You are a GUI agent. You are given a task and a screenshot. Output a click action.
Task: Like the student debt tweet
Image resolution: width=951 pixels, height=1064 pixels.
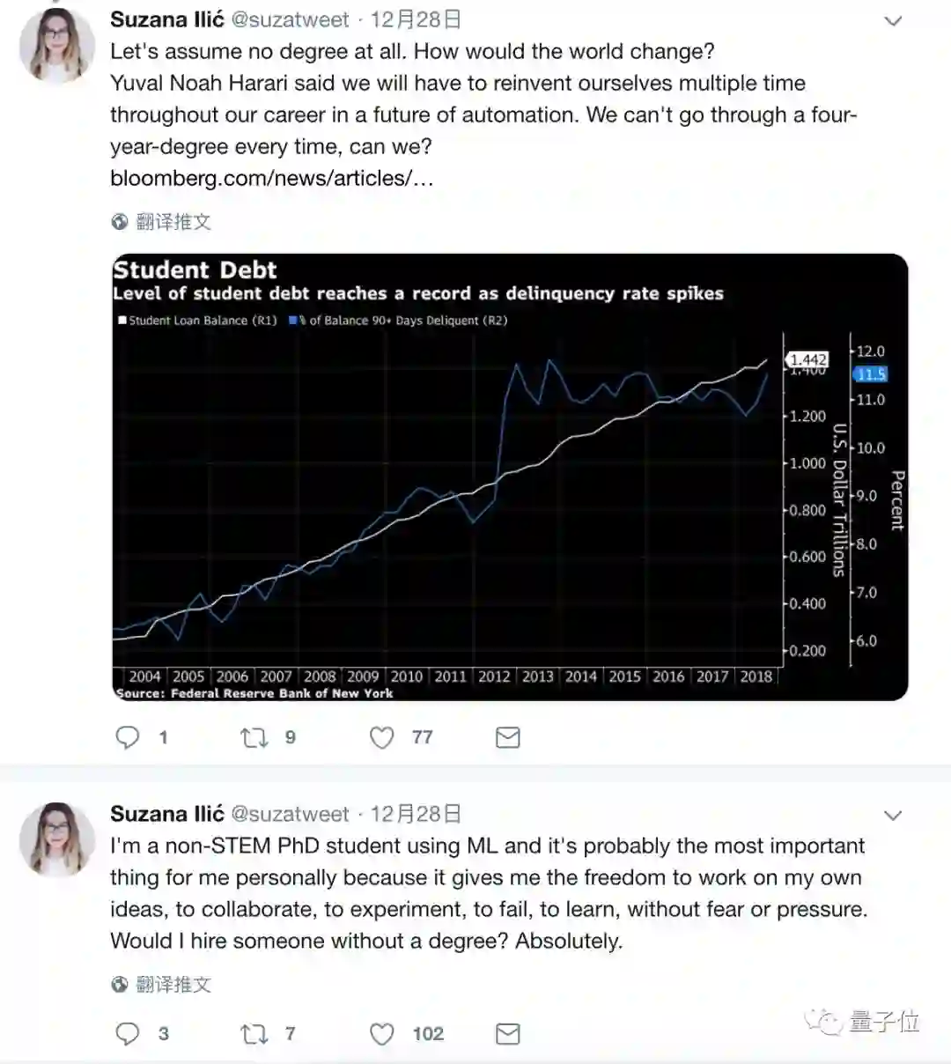(381, 737)
